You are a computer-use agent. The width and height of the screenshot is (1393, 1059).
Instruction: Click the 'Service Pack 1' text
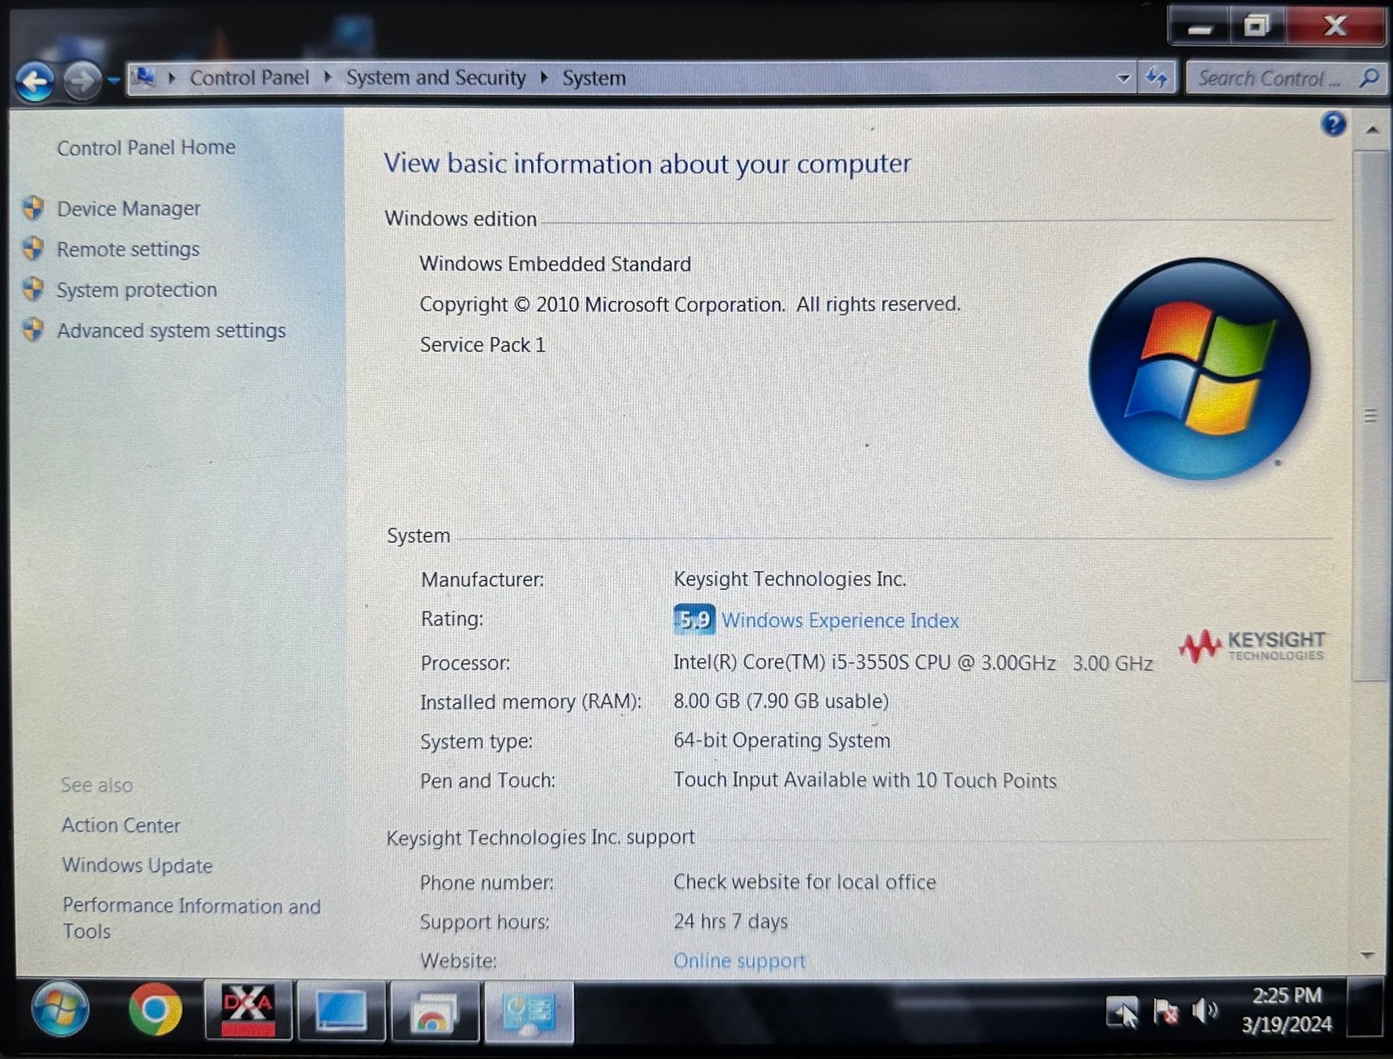coord(483,345)
